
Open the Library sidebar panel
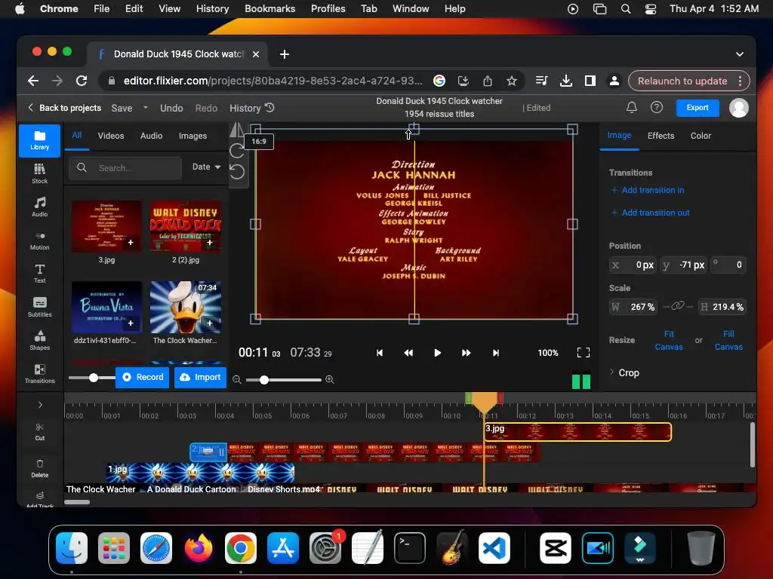[x=39, y=140]
